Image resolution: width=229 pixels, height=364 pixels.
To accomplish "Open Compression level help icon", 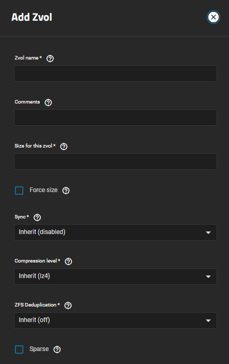I will 68,261.
